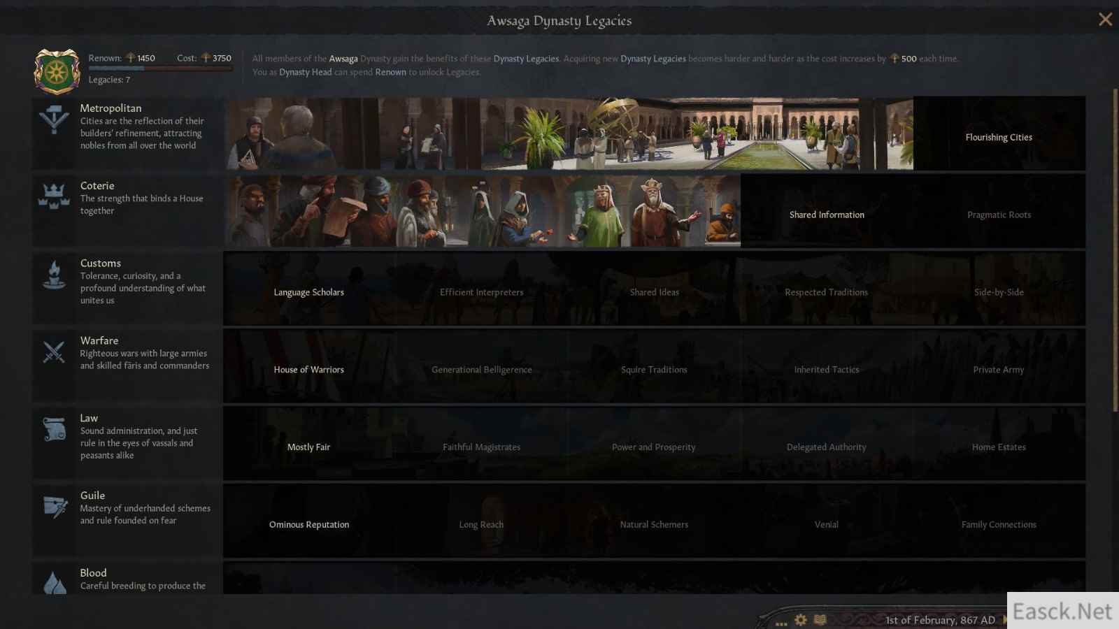Click the Law scroll icon

click(x=54, y=429)
